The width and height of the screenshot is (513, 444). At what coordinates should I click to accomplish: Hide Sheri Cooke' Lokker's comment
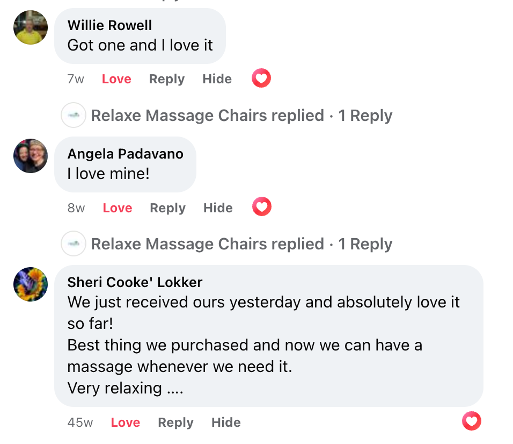pos(226,422)
